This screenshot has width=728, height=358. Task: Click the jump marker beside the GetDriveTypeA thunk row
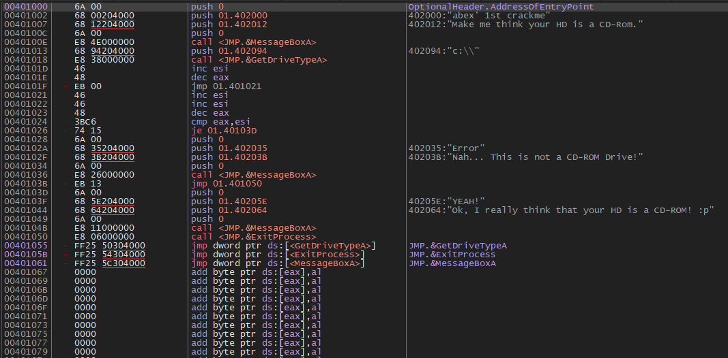point(66,246)
